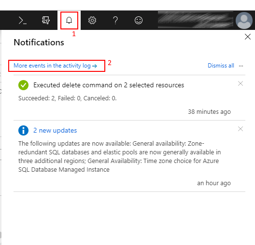
Task: Click Dismiss all notifications
Action: (x=221, y=66)
